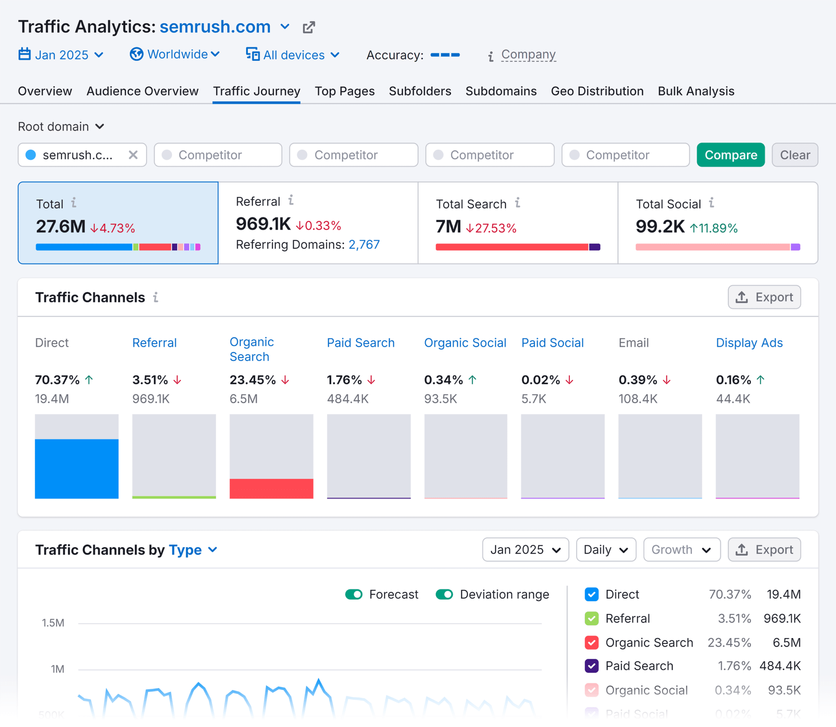836x727 pixels.
Task: Click the globe icon next to Worldwide
Action: [x=136, y=54]
